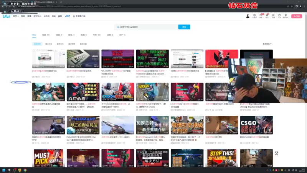This screenshot has height=173, width=307.
Task: Open the STOP THIS! video thumbnail
Action: pyautogui.click(x=222, y=158)
